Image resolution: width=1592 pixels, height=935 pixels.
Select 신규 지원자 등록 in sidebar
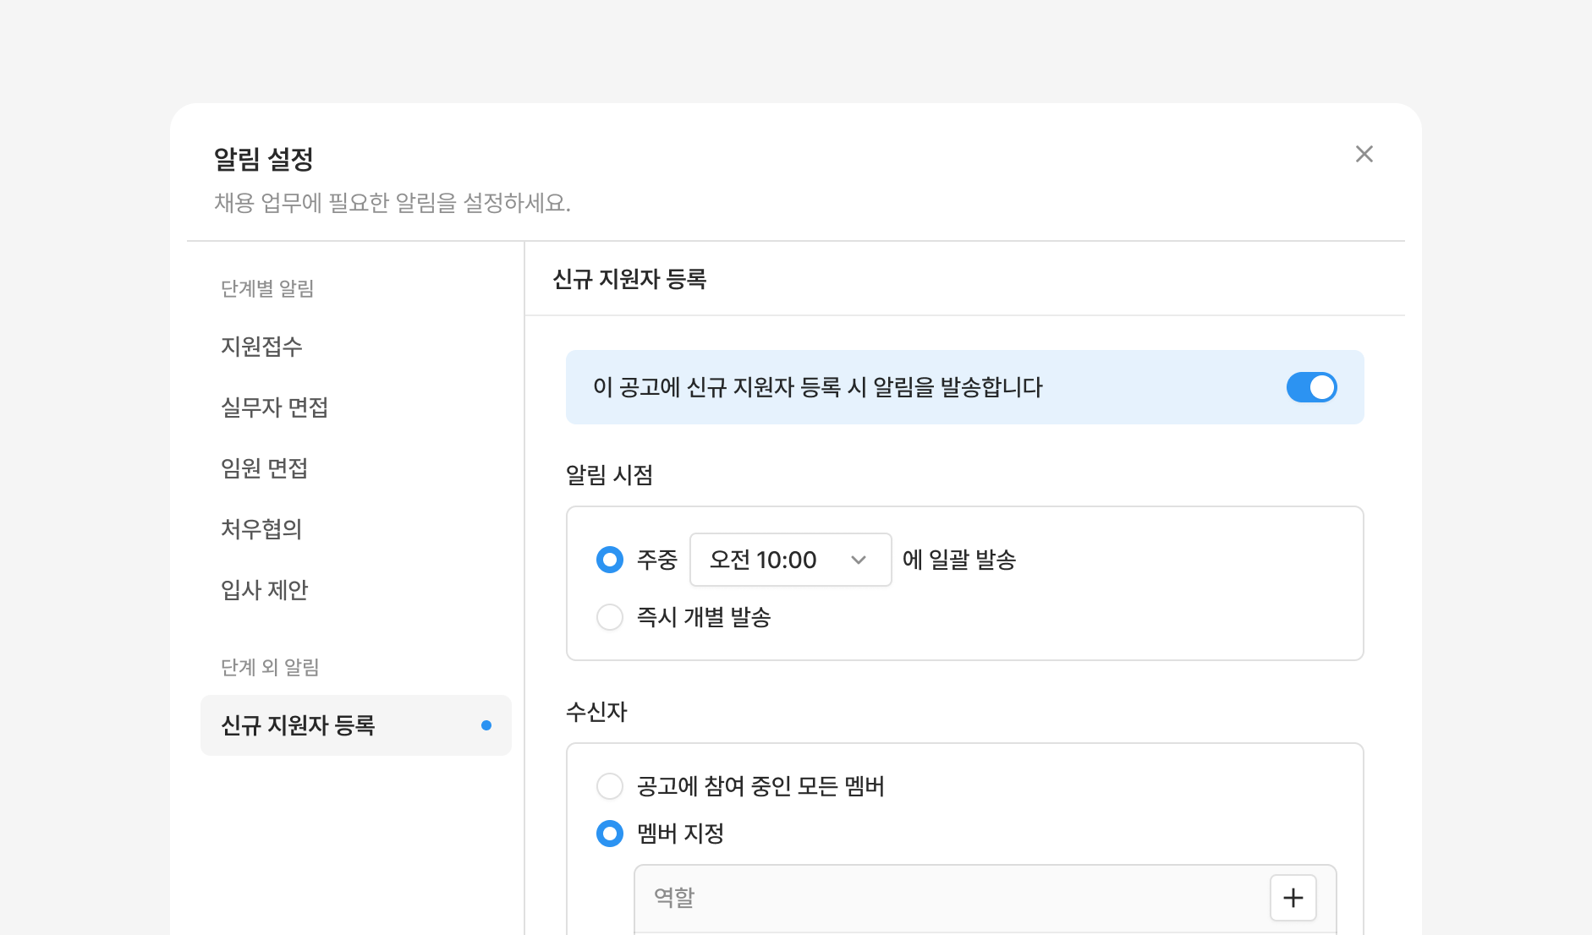pos(355,725)
